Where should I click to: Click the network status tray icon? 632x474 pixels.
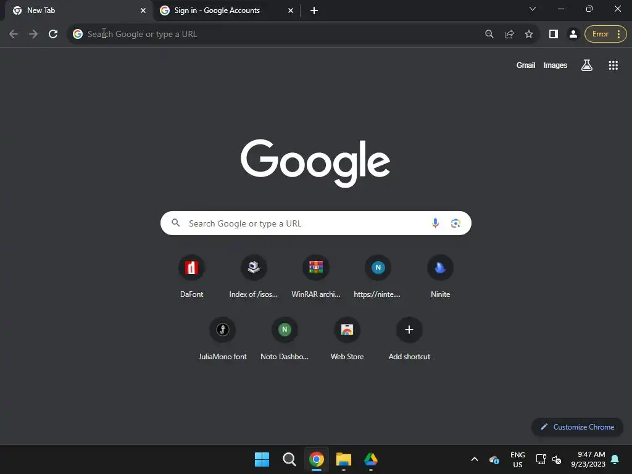coord(541,459)
